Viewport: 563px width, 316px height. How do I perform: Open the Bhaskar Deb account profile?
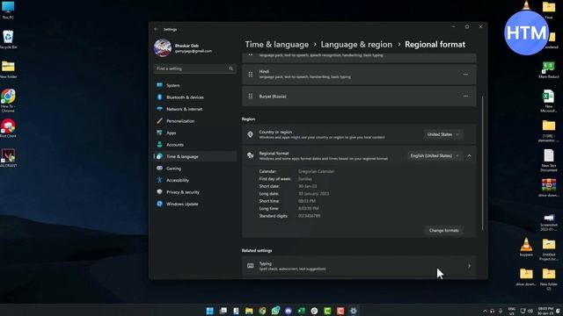[183, 48]
